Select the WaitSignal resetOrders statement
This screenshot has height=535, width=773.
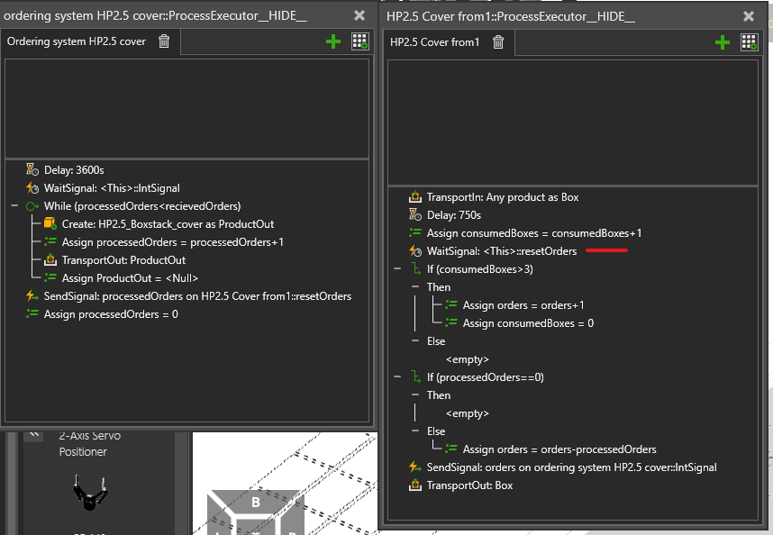(x=501, y=251)
